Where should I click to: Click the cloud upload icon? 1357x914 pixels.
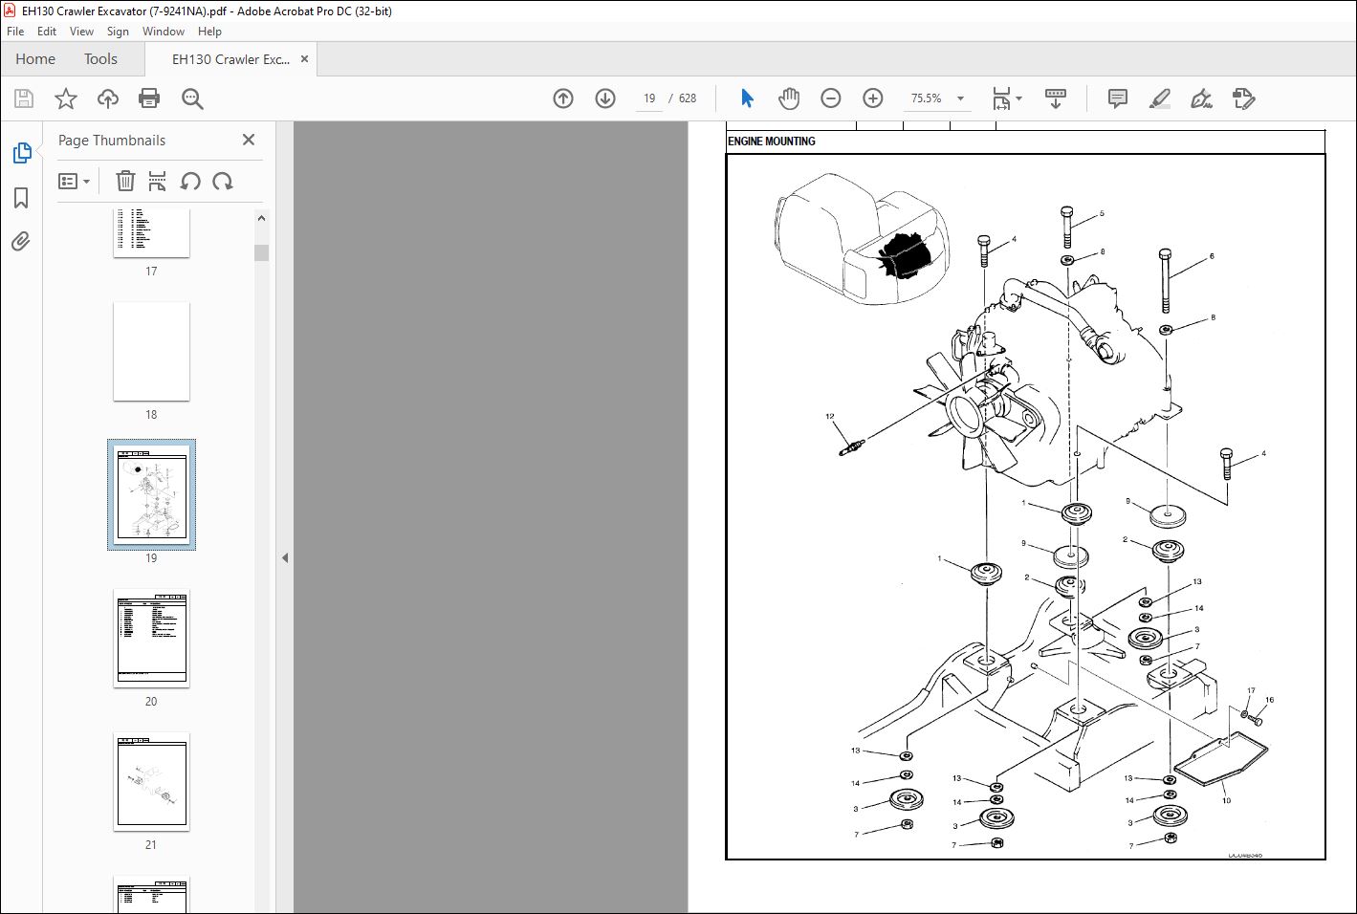(108, 98)
